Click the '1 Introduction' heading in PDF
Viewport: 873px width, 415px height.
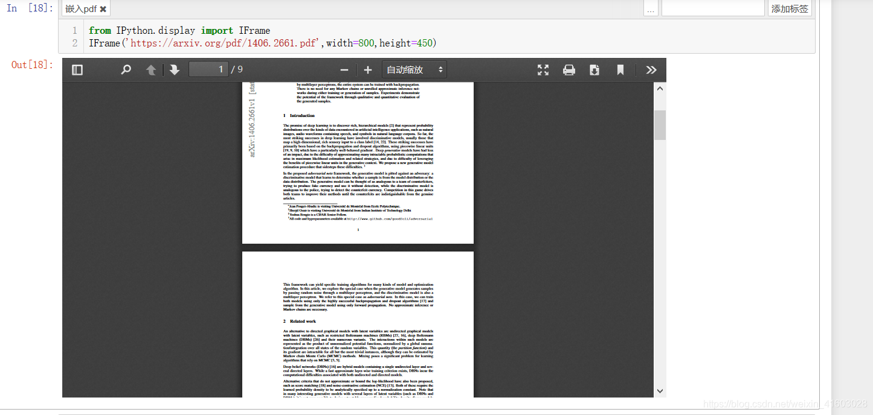[x=299, y=115]
